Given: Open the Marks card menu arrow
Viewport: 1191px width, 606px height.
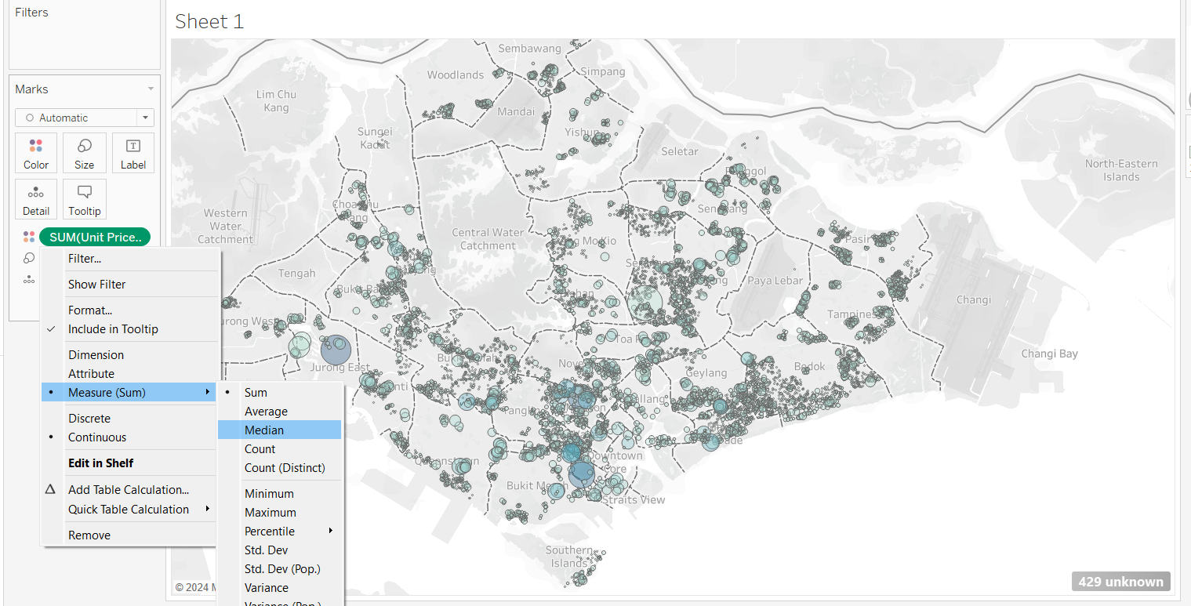Looking at the screenshot, I should click(x=151, y=89).
